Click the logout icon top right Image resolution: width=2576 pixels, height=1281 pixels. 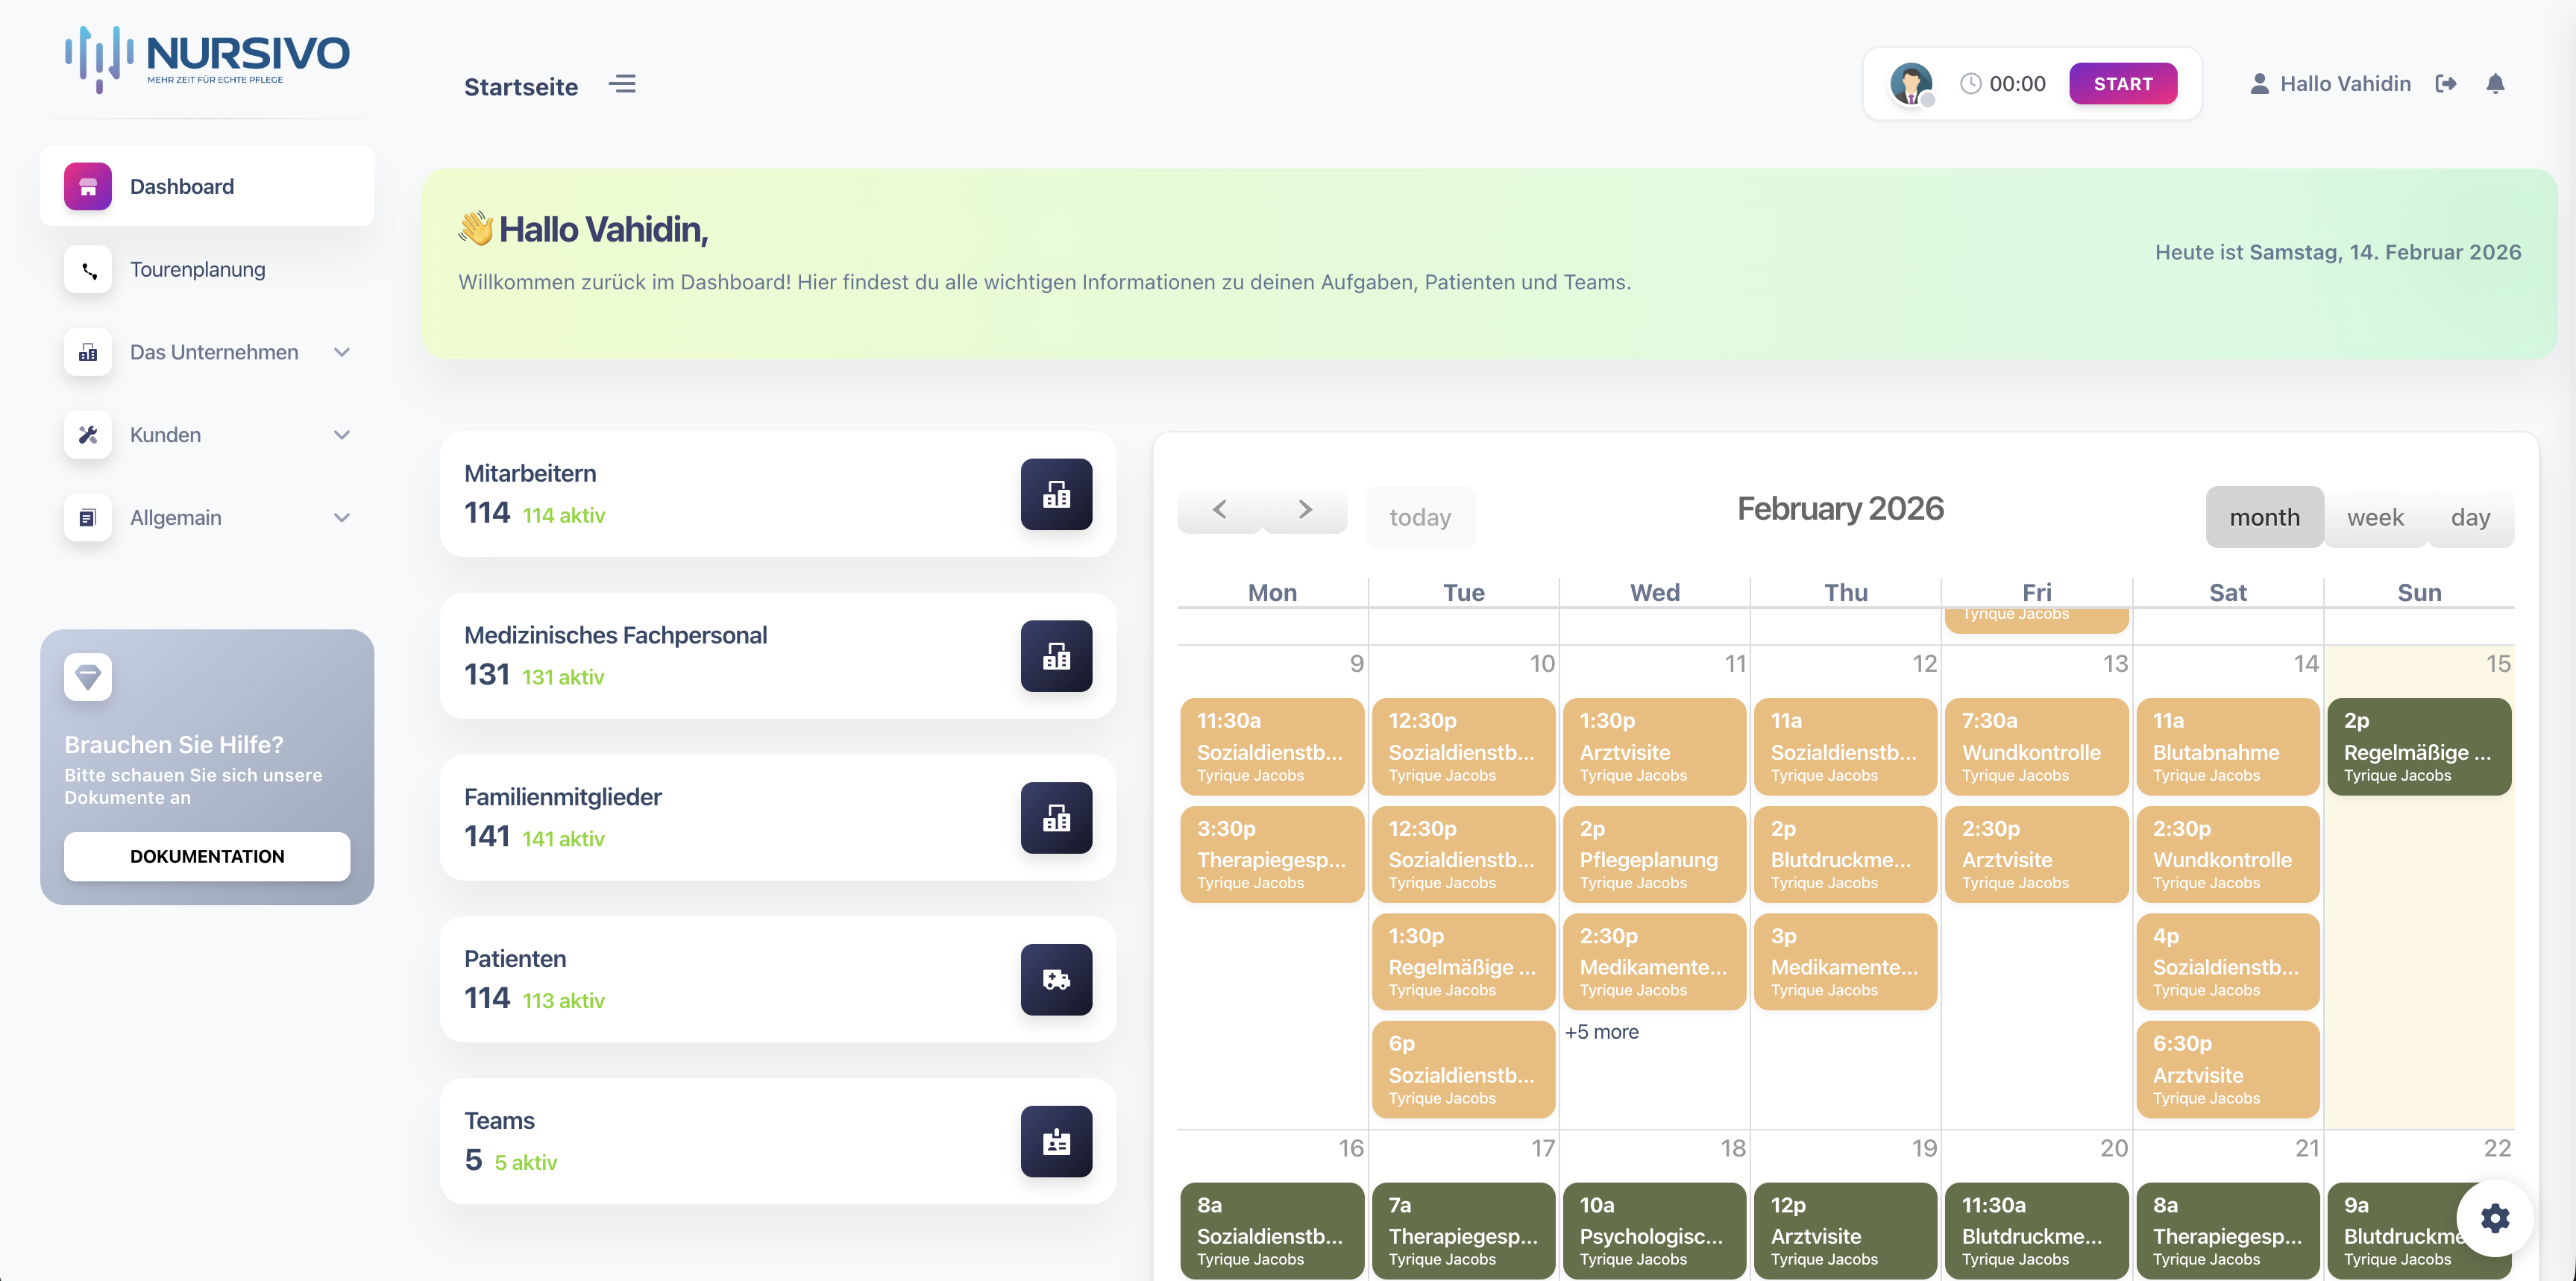click(x=2447, y=84)
